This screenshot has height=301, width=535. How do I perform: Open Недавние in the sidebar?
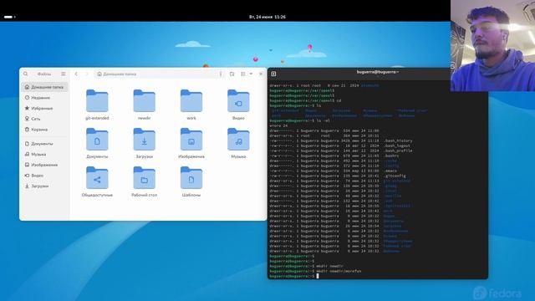point(44,98)
